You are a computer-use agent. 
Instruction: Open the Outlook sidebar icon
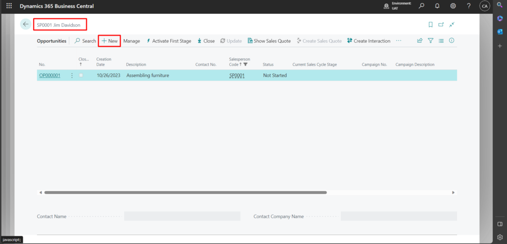[500, 32]
